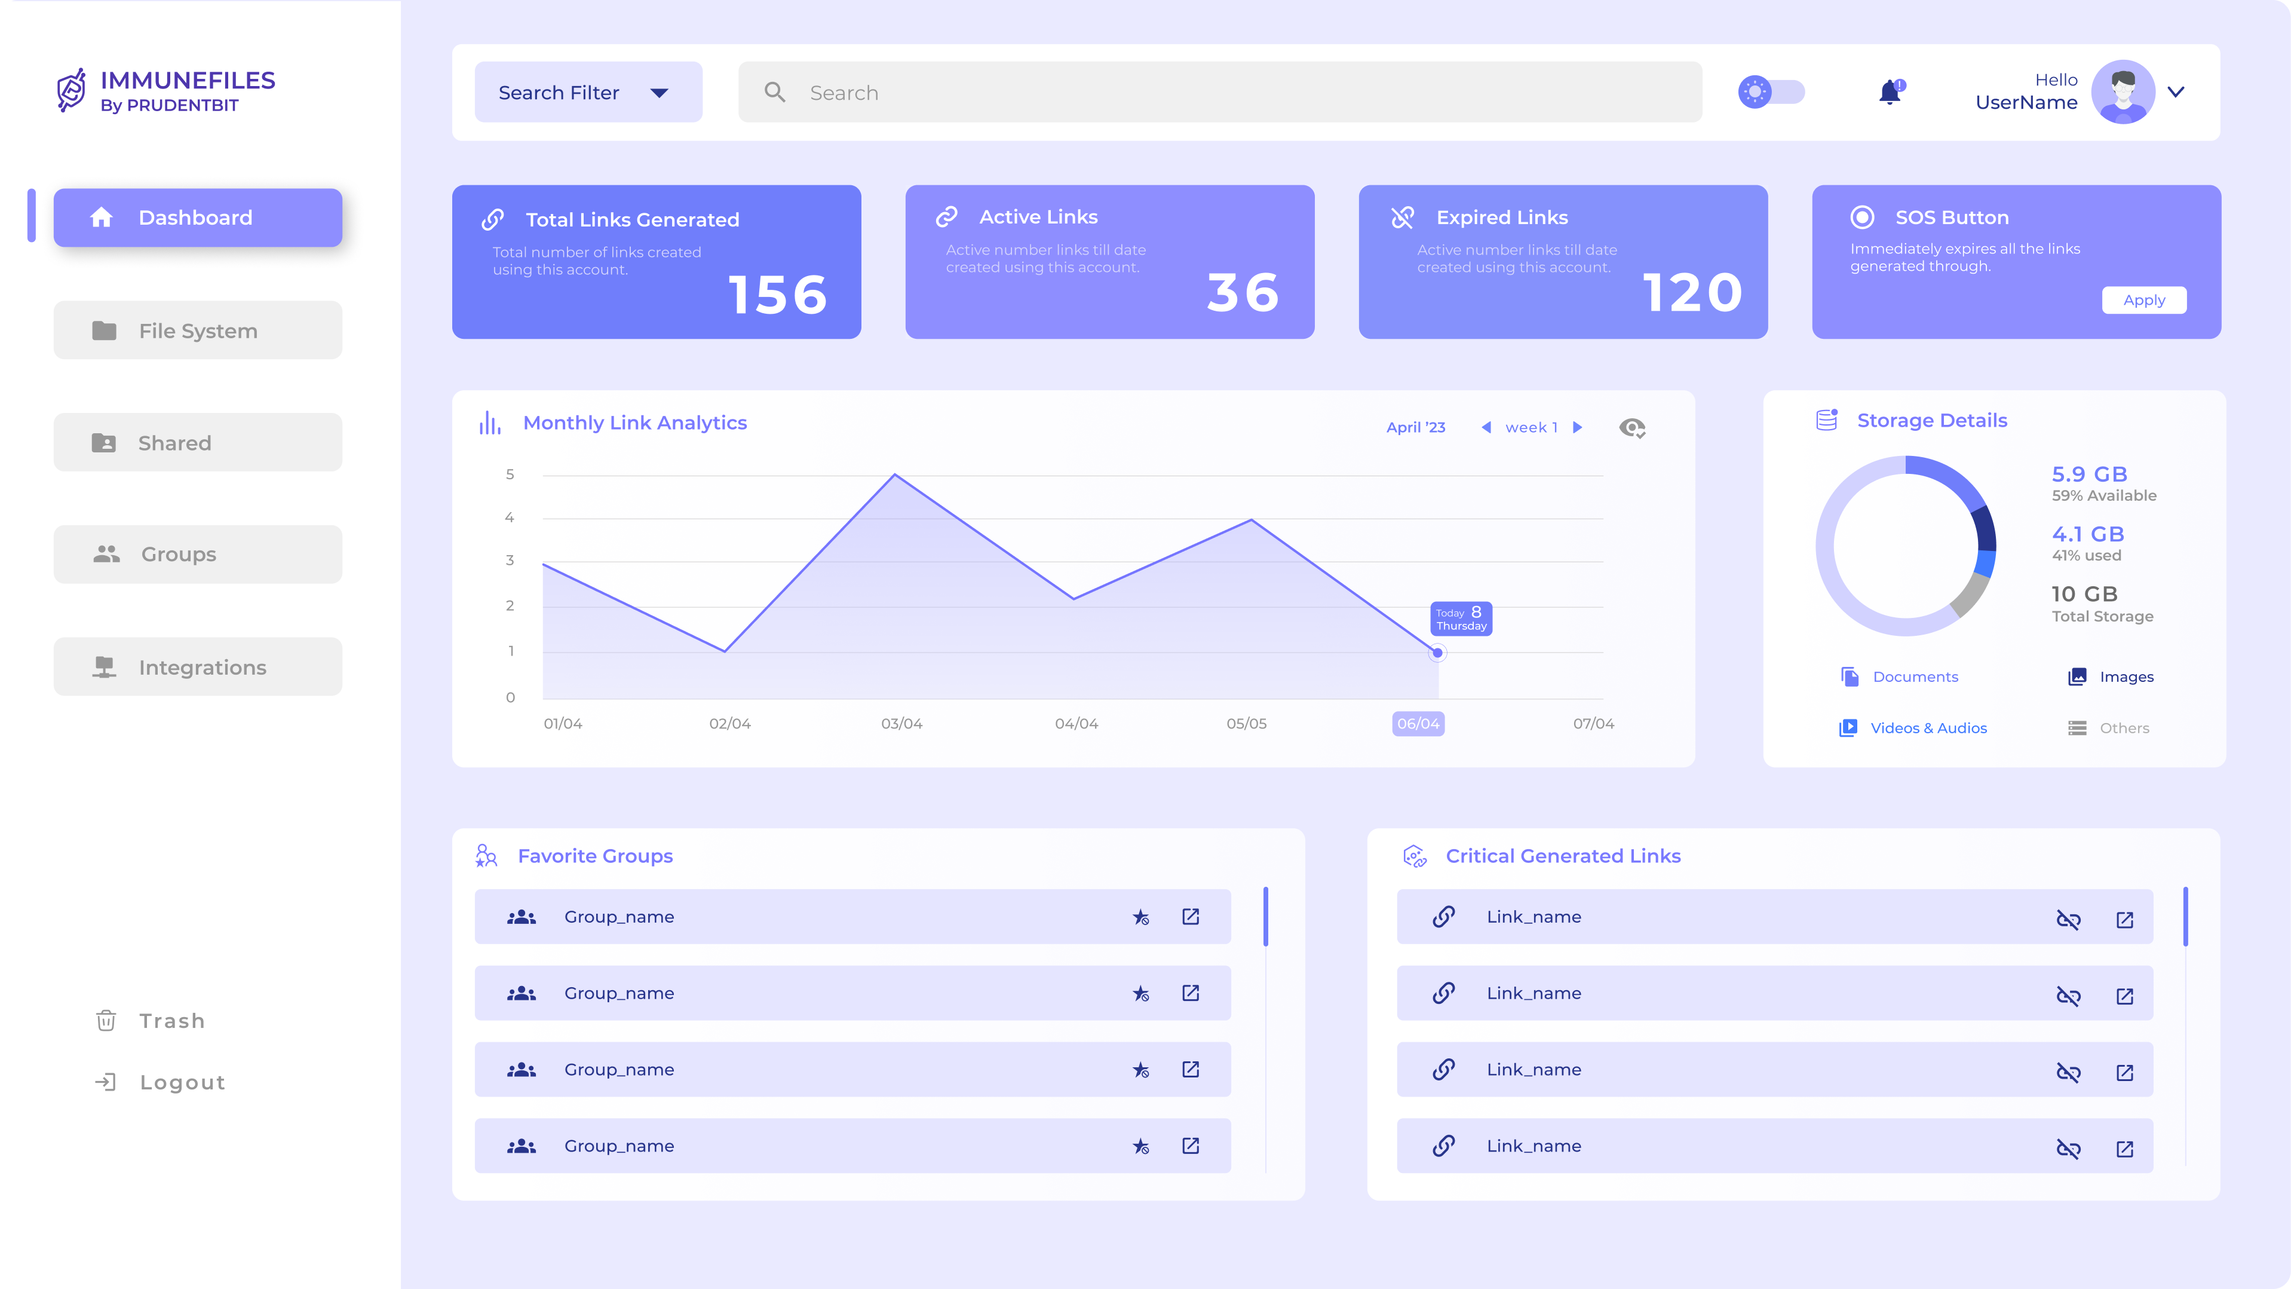Click Logout in the sidebar
This screenshot has width=2291, height=1289.
[x=182, y=1083]
